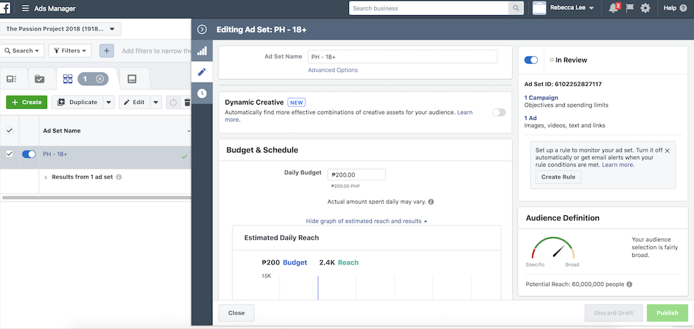
Task: Enable the Dynamic Creative toggle
Action: [499, 113]
